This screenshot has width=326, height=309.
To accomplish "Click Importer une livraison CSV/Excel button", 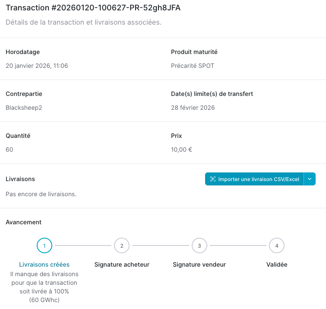I will [x=254, y=179].
